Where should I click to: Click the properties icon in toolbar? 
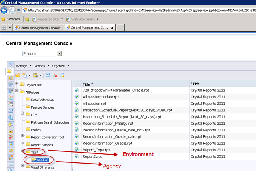pyautogui.click(x=48, y=75)
